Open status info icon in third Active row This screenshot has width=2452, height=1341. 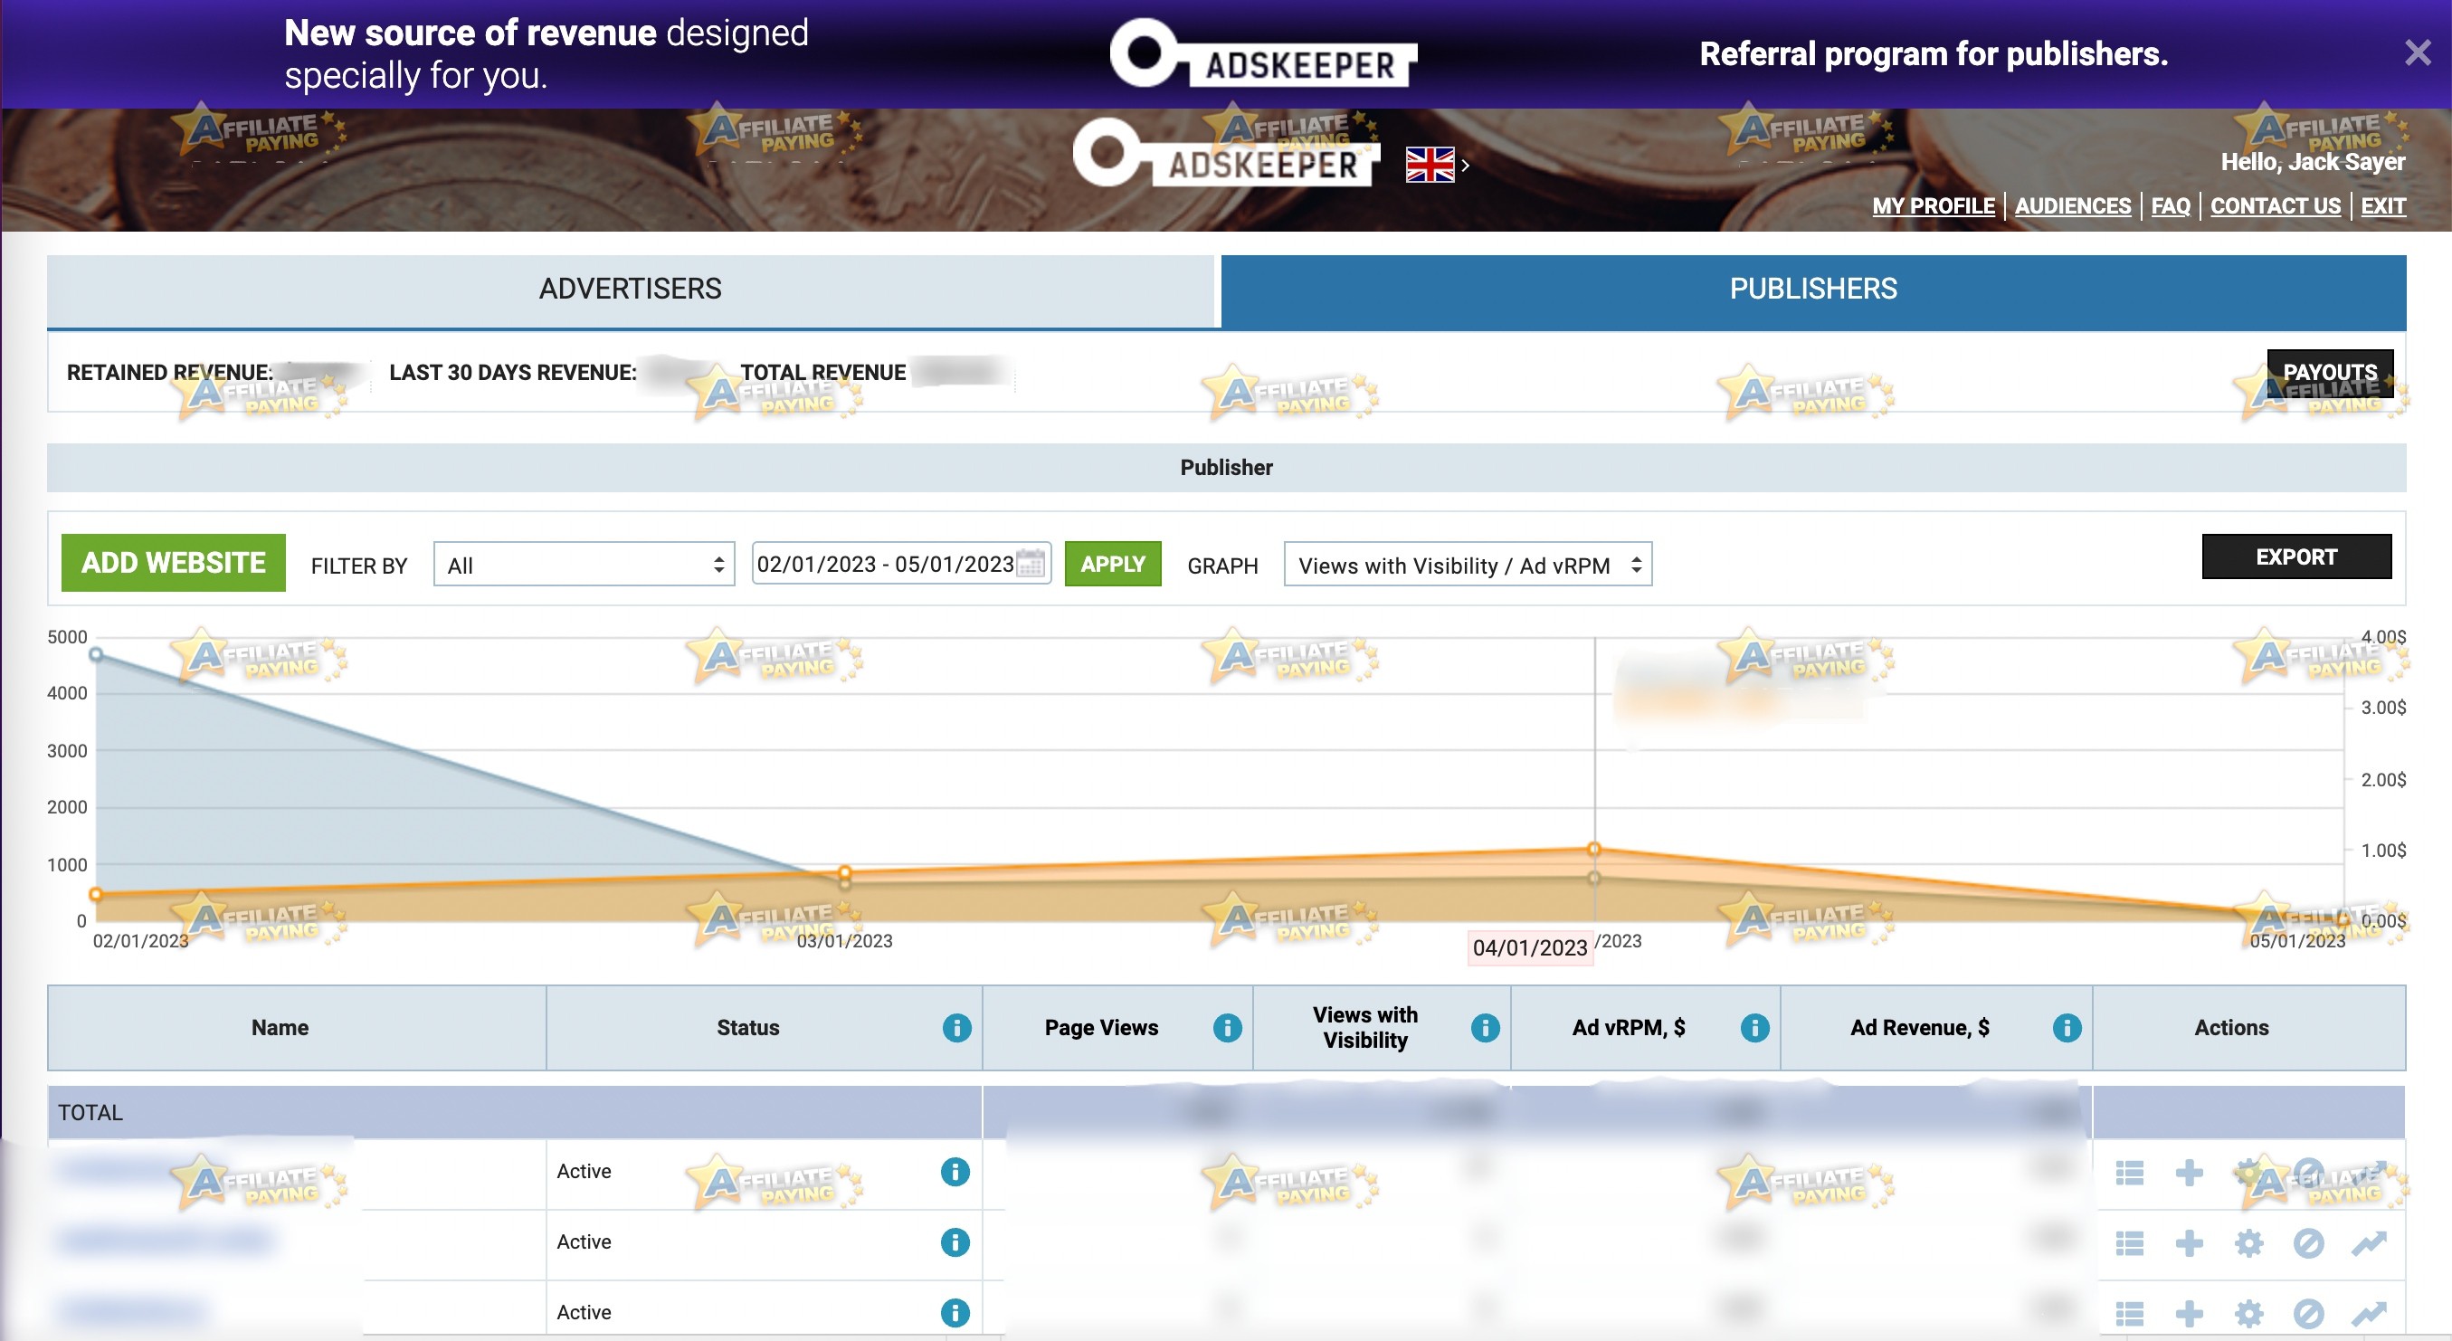(x=955, y=1312)
